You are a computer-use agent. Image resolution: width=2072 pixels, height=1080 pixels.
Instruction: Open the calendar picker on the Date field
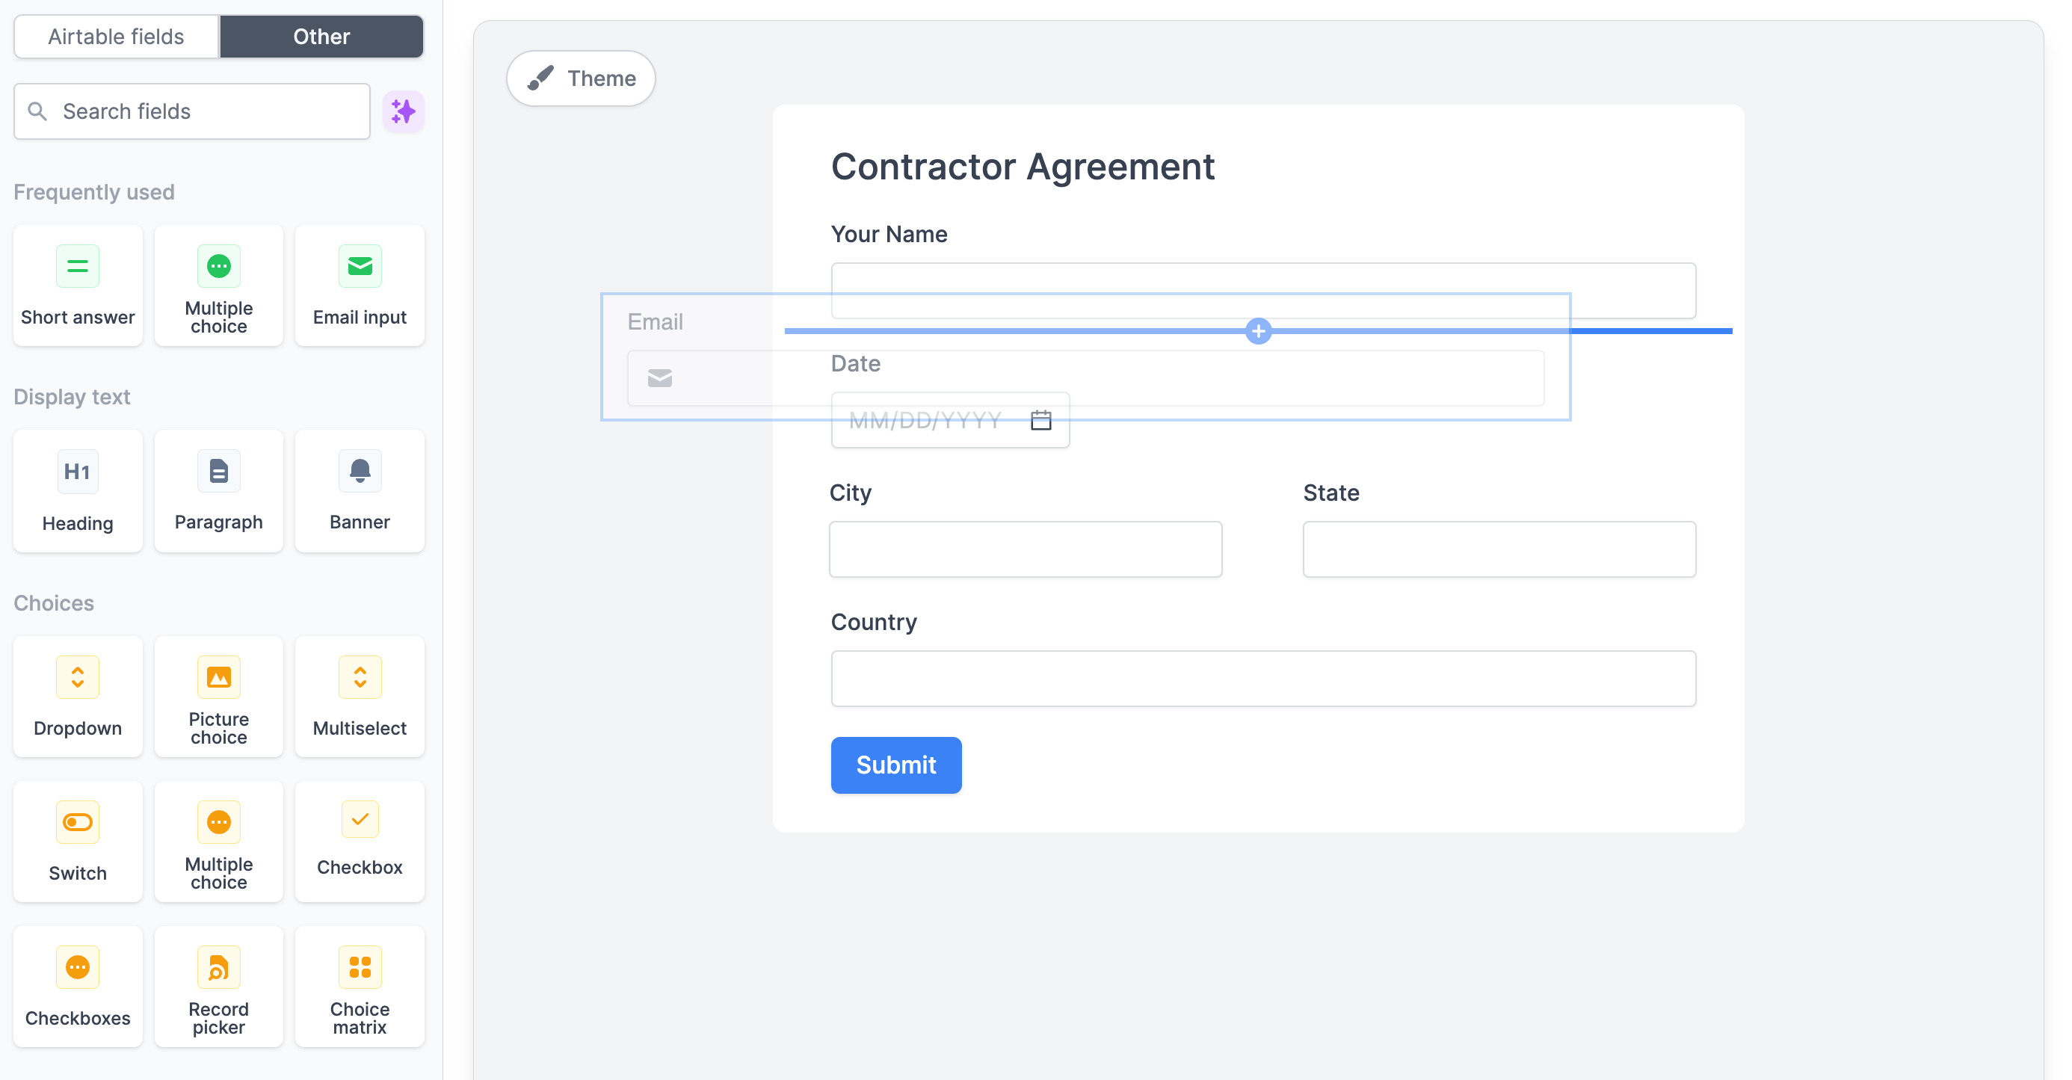pos(1040,419)
